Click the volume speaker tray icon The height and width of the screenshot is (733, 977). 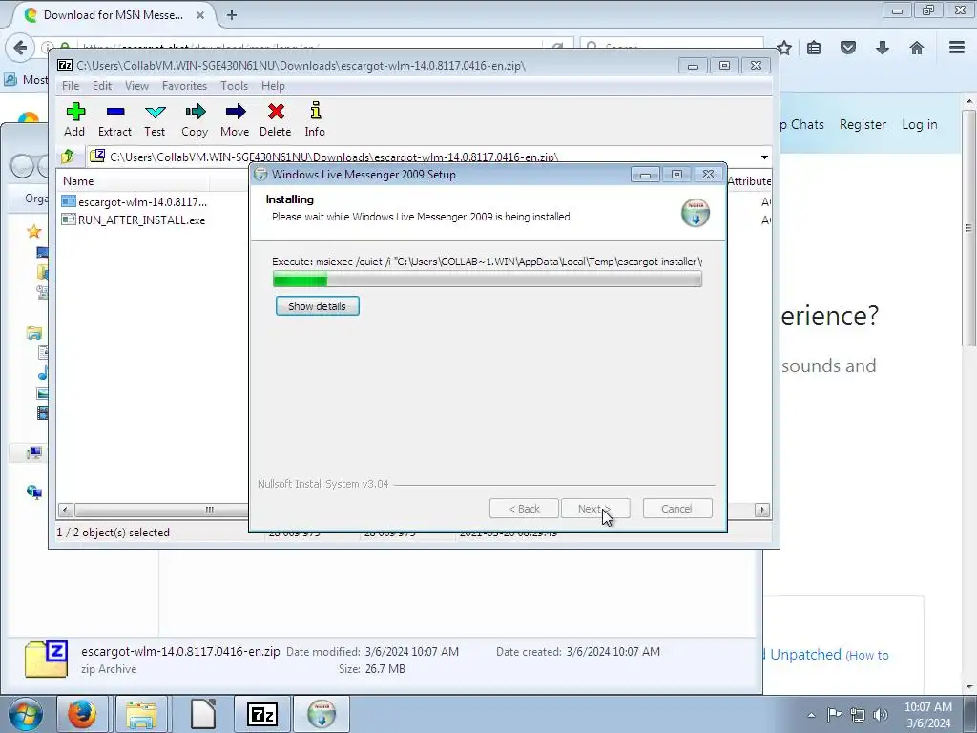(881, 715)
